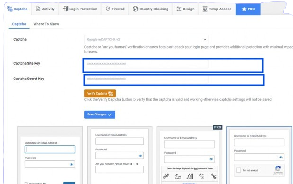Click the Design sliders icon
293x184 pixels.
pyautogui.click(x=178, y=9)
